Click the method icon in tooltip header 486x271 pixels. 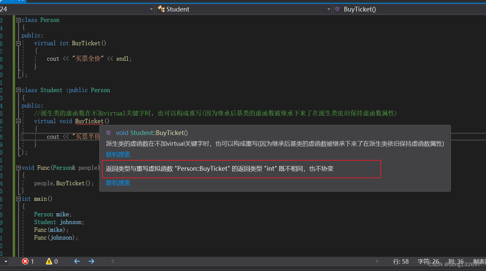coord(109,133)
